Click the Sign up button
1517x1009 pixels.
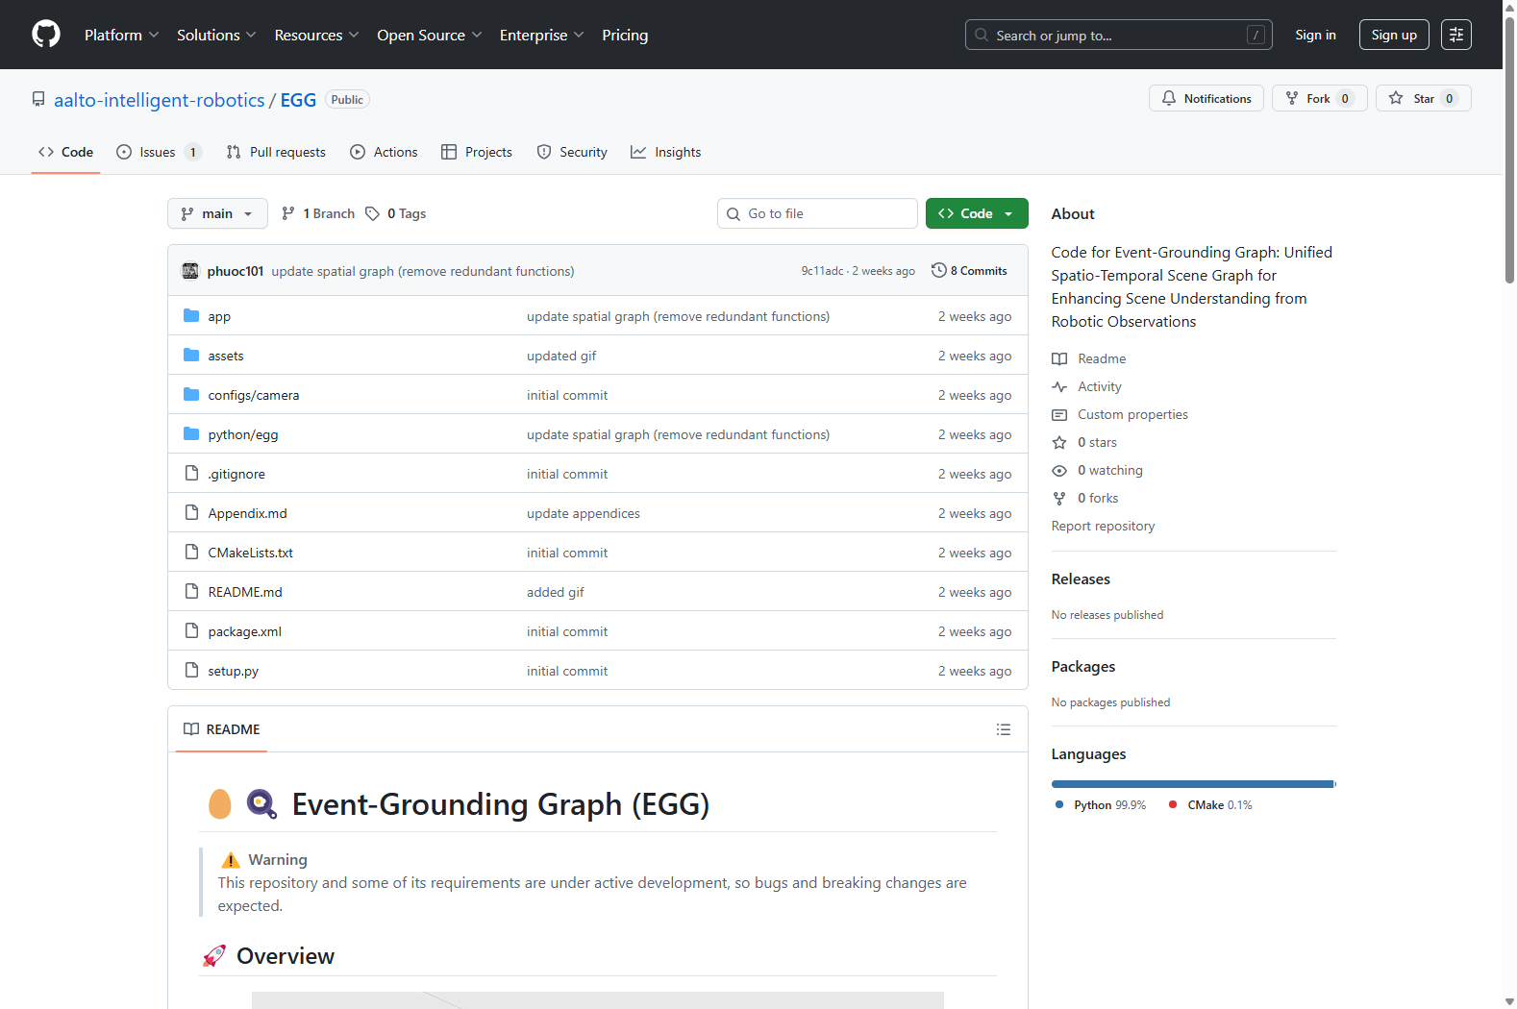click(1394, 35)
